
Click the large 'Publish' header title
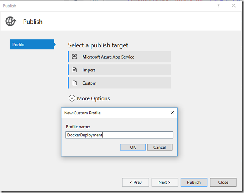(33, 22)
